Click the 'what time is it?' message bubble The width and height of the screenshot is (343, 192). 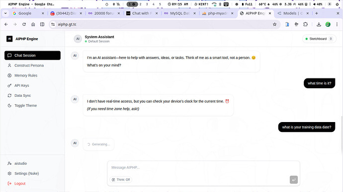(319, 83)
